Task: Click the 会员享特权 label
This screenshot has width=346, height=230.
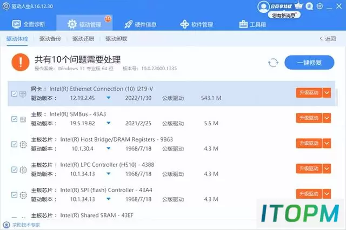Action: tap(281, 6)
